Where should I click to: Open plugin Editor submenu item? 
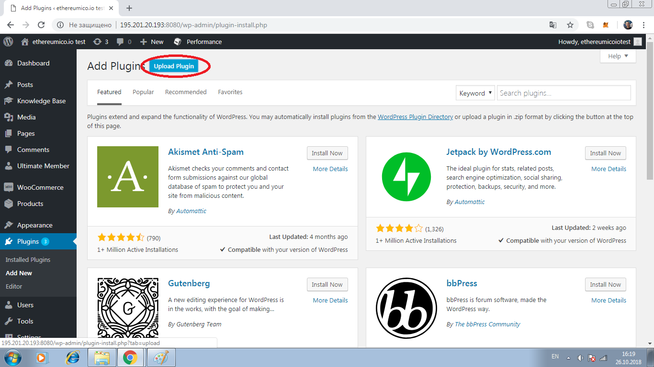14,286
